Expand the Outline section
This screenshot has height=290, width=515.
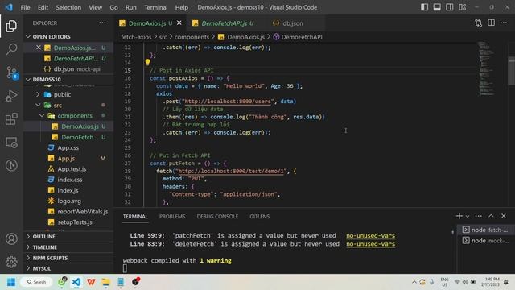coord(69,236)
